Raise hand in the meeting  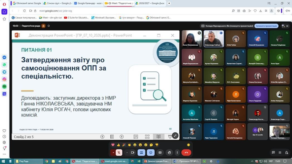[x=169, y=153]
